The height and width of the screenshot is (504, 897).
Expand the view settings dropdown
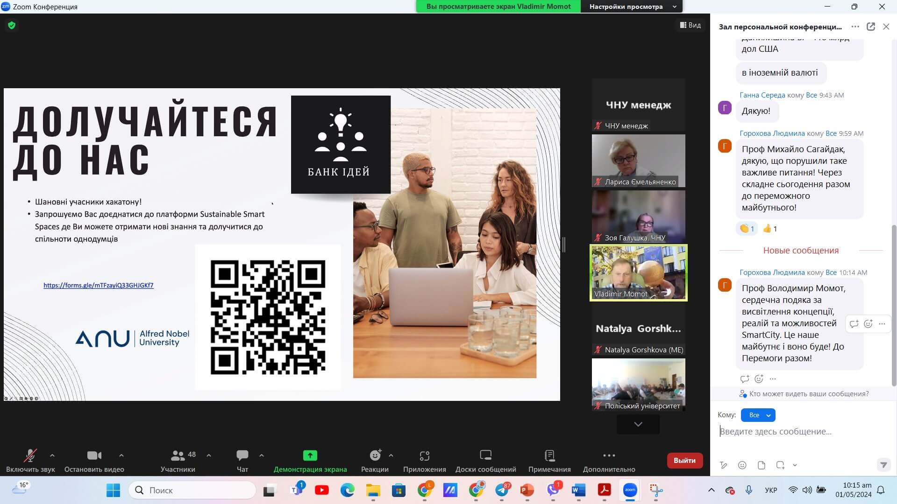pyautogui.click(x=674, y=7)
